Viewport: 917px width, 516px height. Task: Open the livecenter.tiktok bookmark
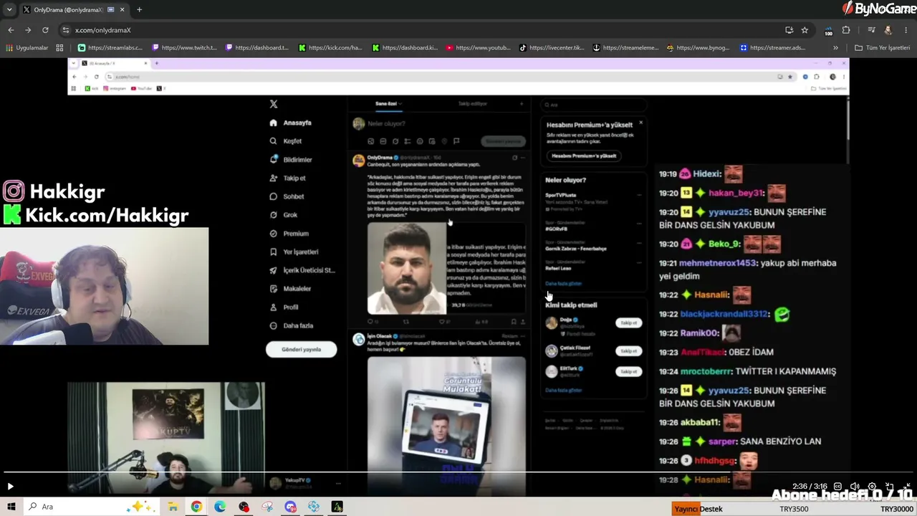[x=552, y=48]
